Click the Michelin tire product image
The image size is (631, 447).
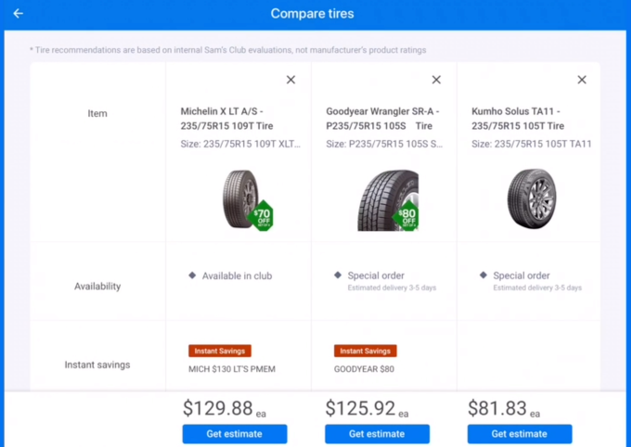238,198
